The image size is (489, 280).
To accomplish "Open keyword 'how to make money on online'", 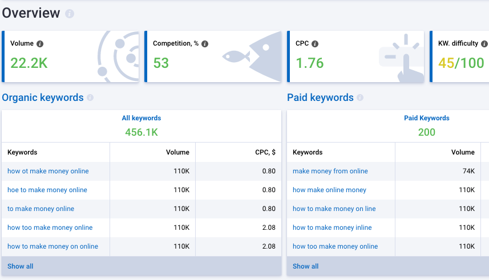I will pyautogui.click(x=52, y=246).
